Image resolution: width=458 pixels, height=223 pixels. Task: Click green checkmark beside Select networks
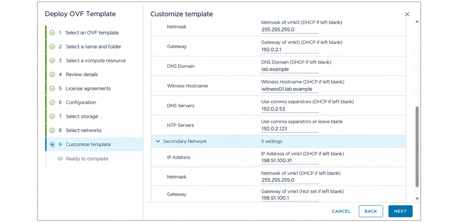click(x=52, y=130)
